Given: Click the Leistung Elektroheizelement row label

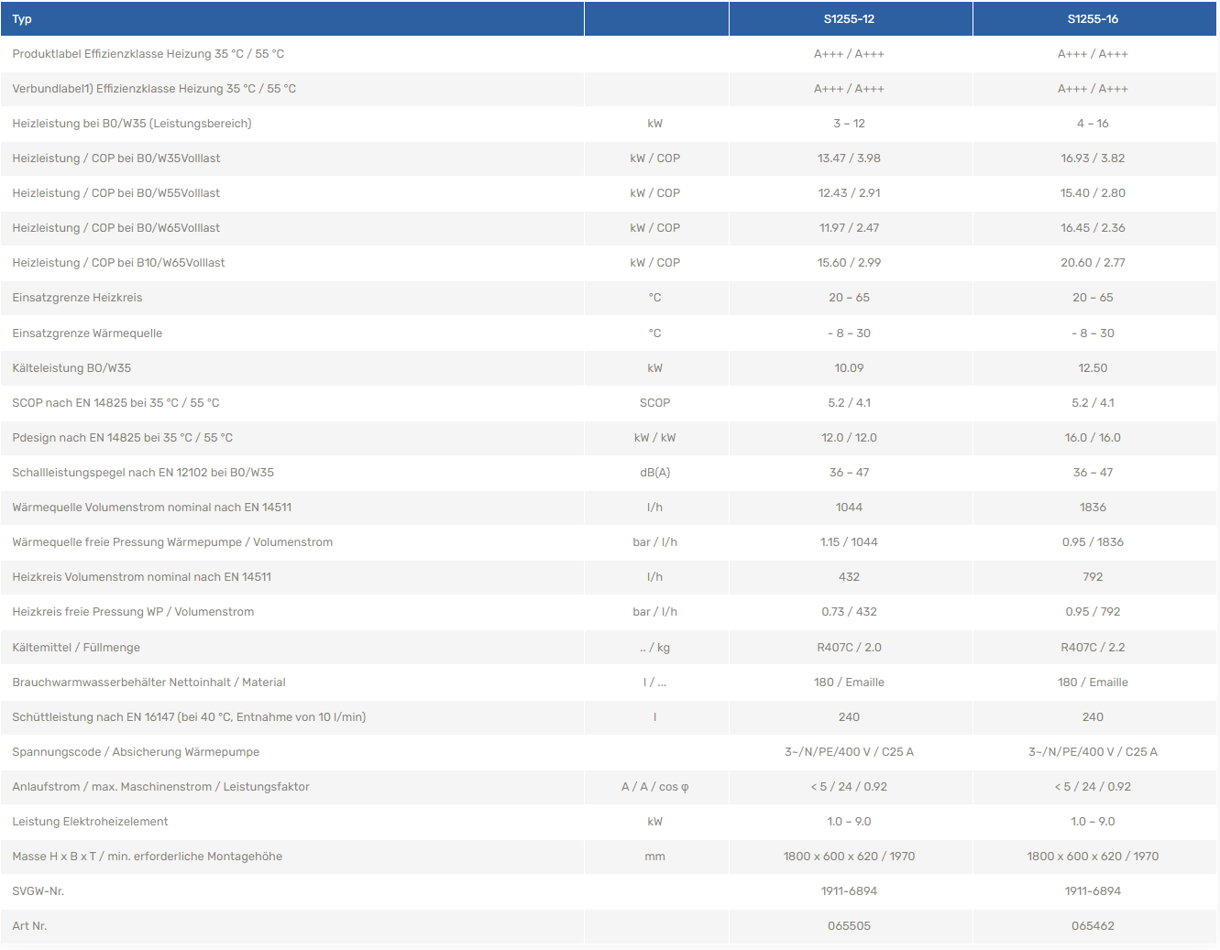Looking at the screenshot, I should pos(90,822).
